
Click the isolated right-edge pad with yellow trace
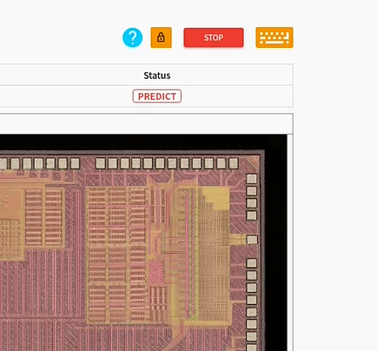pos(252,240)
